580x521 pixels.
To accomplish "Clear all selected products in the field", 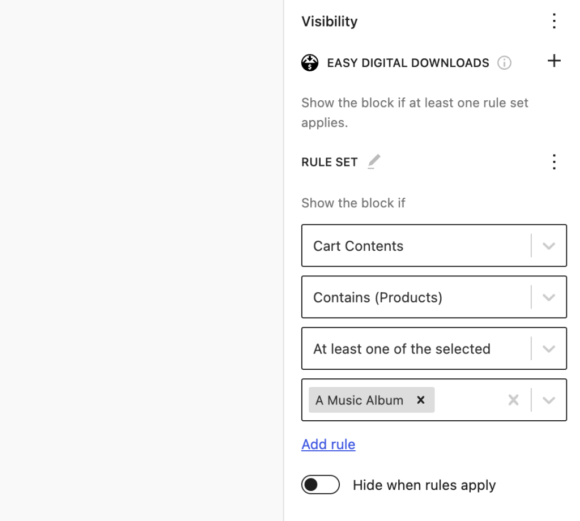I will (513, 400).
